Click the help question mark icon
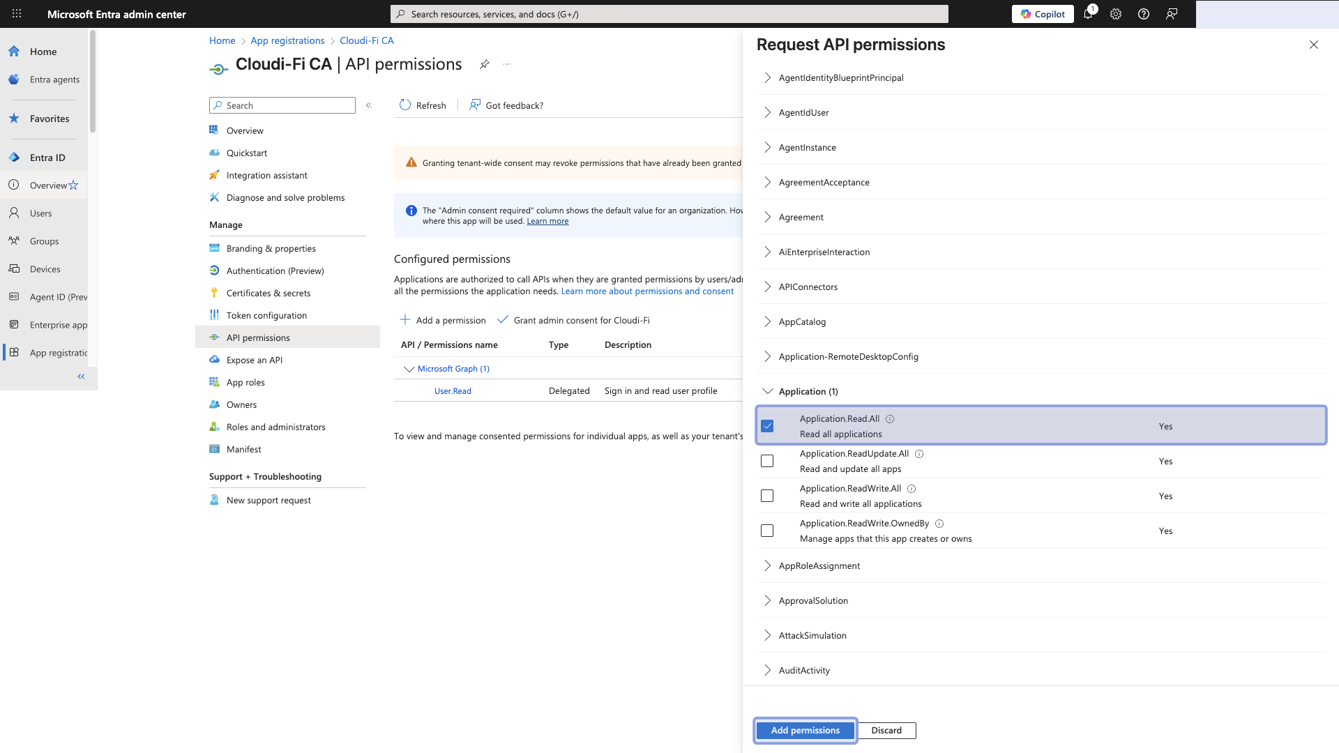This screenshot has height=753, width=1339. tap(1143, 14)
